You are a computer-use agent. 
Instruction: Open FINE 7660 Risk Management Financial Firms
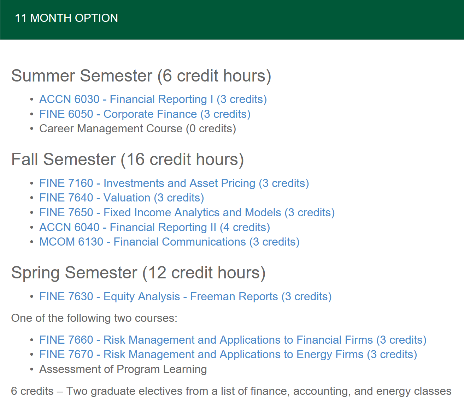pos(233,340)
